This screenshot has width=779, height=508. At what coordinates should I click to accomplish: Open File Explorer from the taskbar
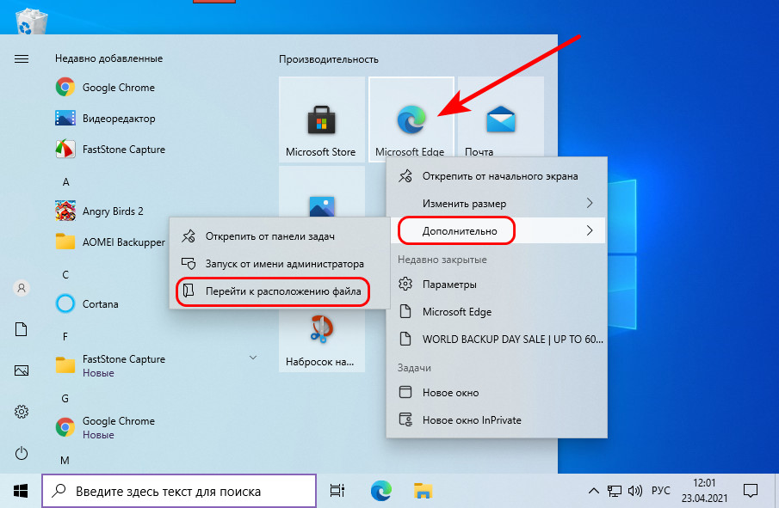424,491
